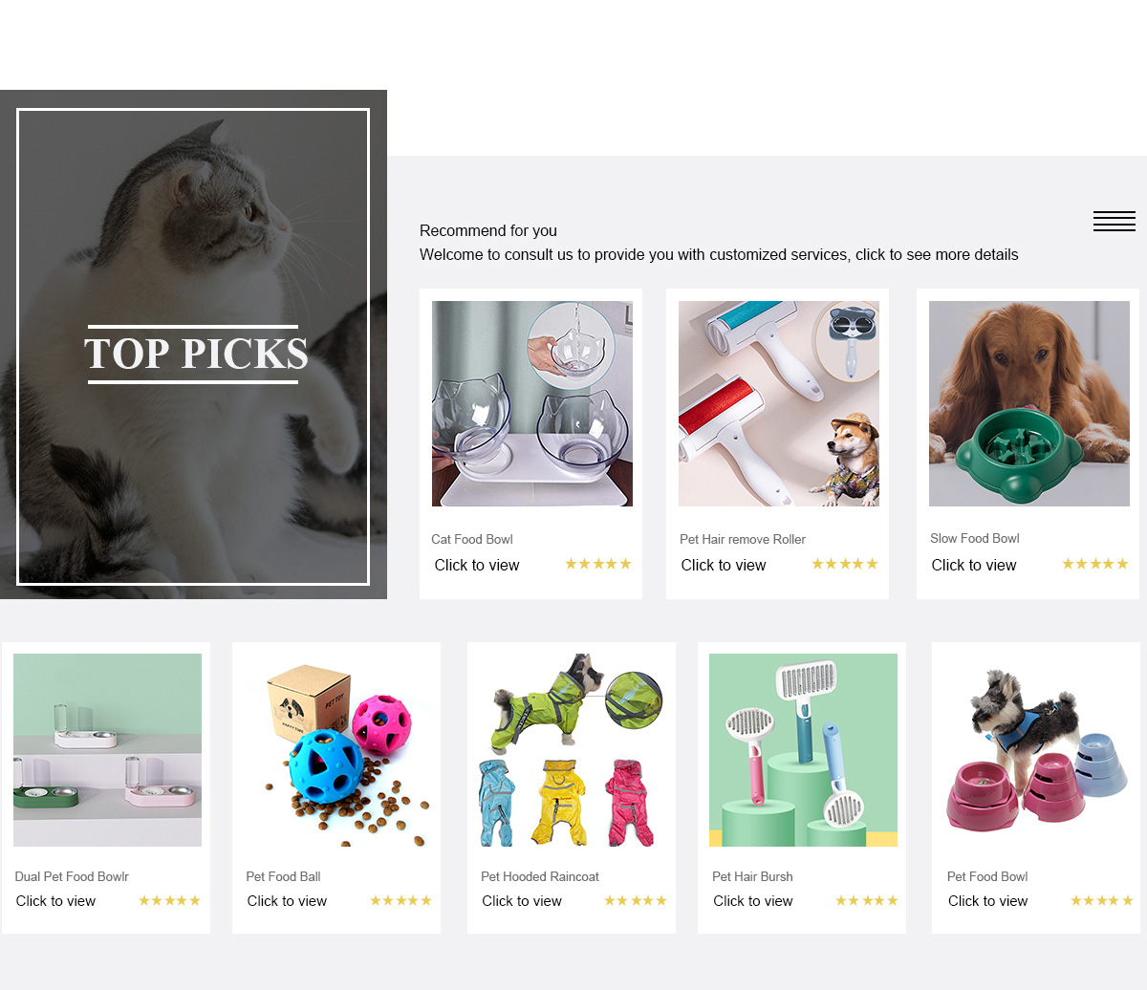Open the TOP PICKS cat banner
Image resolution: width=1147 pixels, height=990 pixels.
(x=193, y=345)
